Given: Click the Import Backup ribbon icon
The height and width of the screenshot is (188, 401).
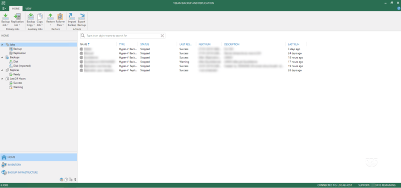Looking at the screenshot, I should coord(72,16).
